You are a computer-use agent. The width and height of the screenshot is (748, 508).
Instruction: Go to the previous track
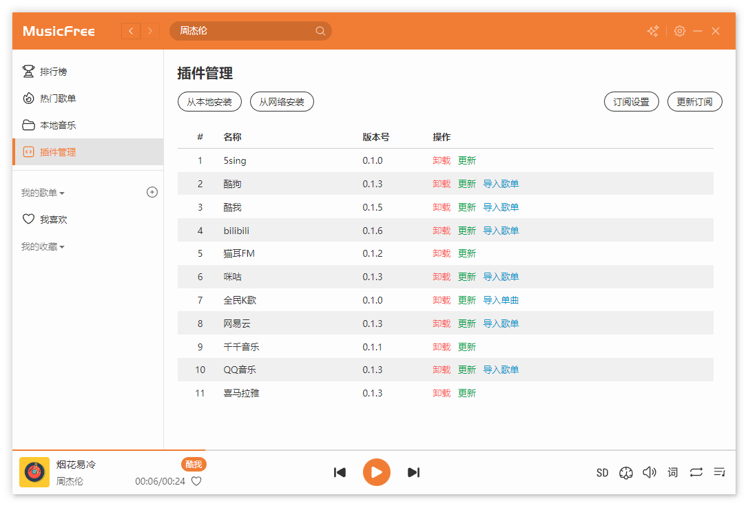coord(340,472)
